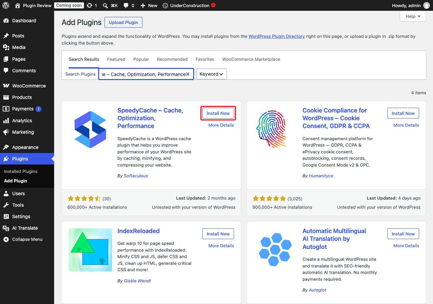Install the SpeedyCache plugin now
The width and height of the screenshot is (433, 304).
(x=218, y=113)
